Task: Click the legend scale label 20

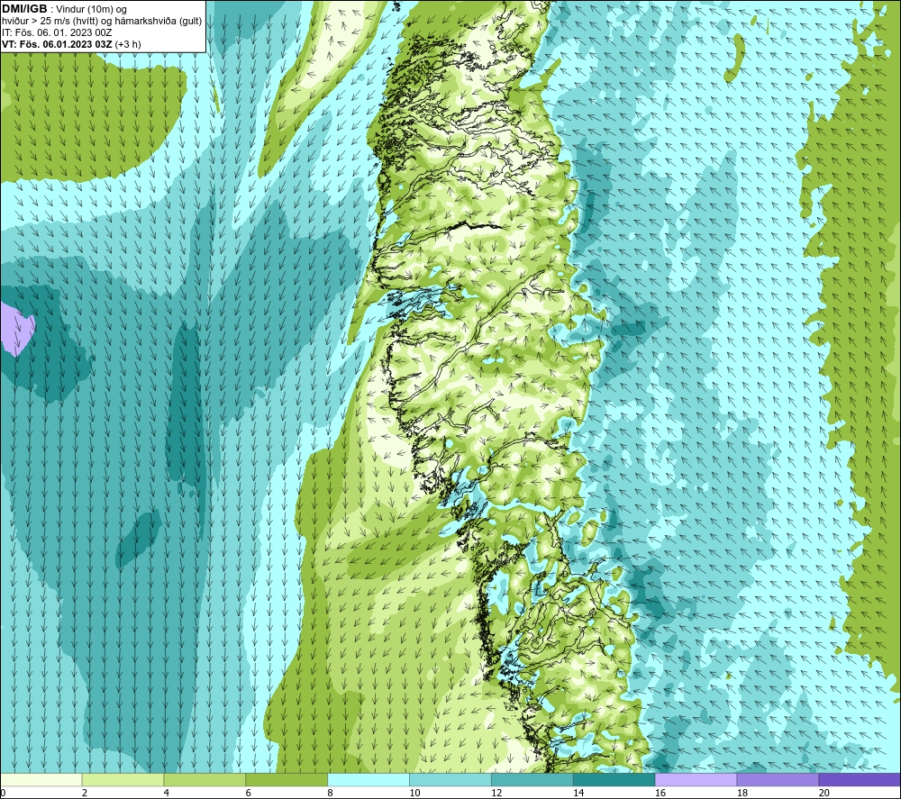Action: (824, 793)
